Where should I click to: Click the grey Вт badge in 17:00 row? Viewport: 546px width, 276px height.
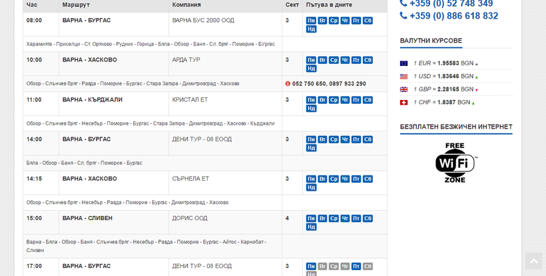[322, 266]
